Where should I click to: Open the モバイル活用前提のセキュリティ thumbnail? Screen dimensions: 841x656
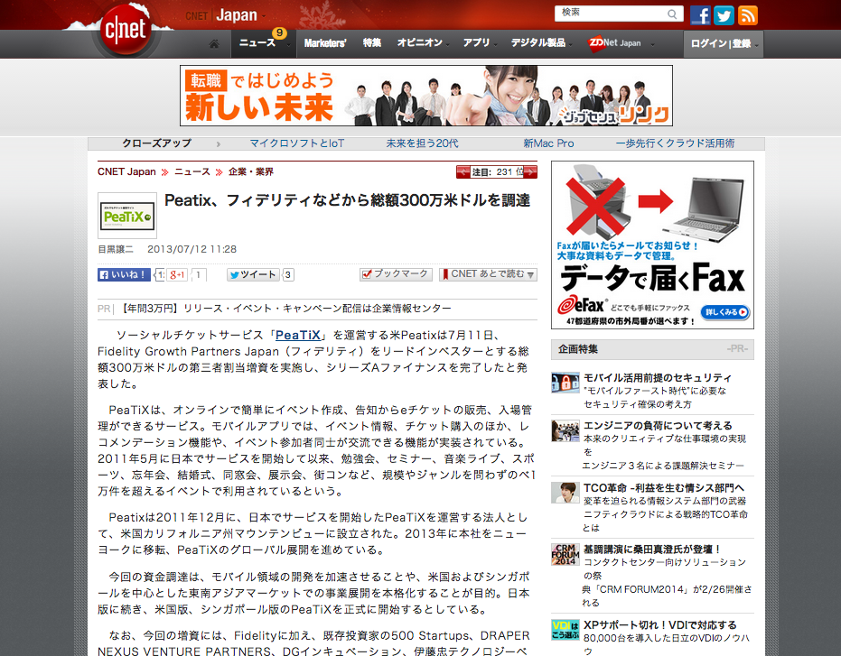tap(565, 383)
